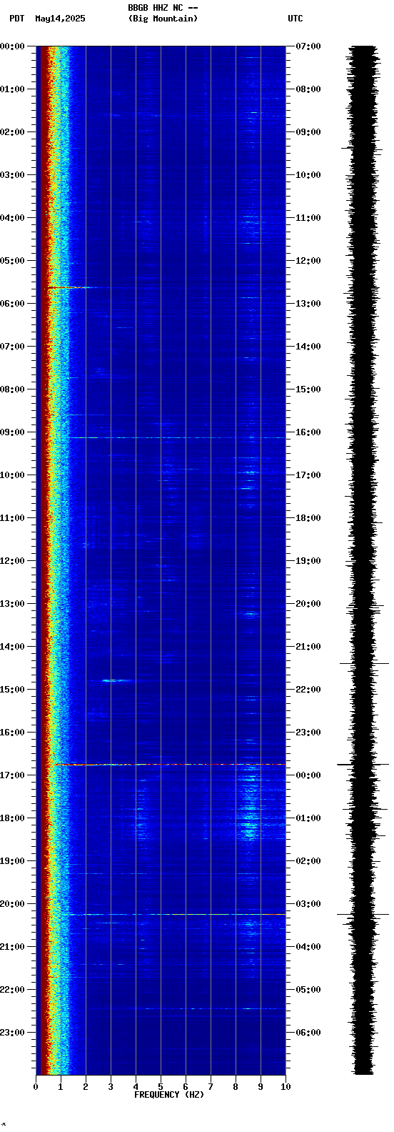Screen dimensions: 394x1132
Task: Select the 08:00 label on UTC axis
Action: pos(308,89)
